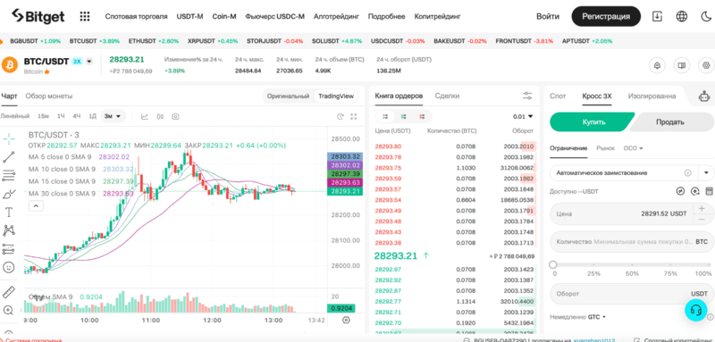Select the Рынок order type tab
The width and height of the screenshot is (715, 342).
pos(606,148)
